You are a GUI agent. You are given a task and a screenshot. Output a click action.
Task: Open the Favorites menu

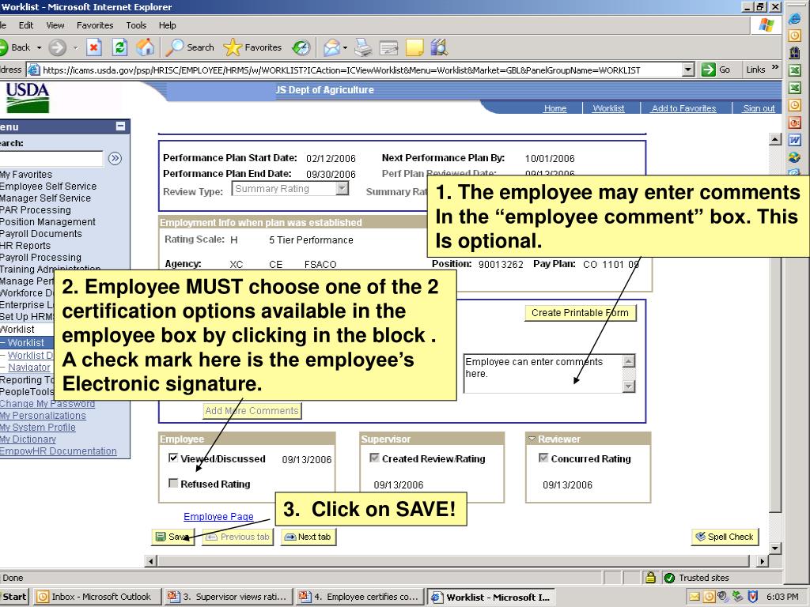click(x=95, y=25)
